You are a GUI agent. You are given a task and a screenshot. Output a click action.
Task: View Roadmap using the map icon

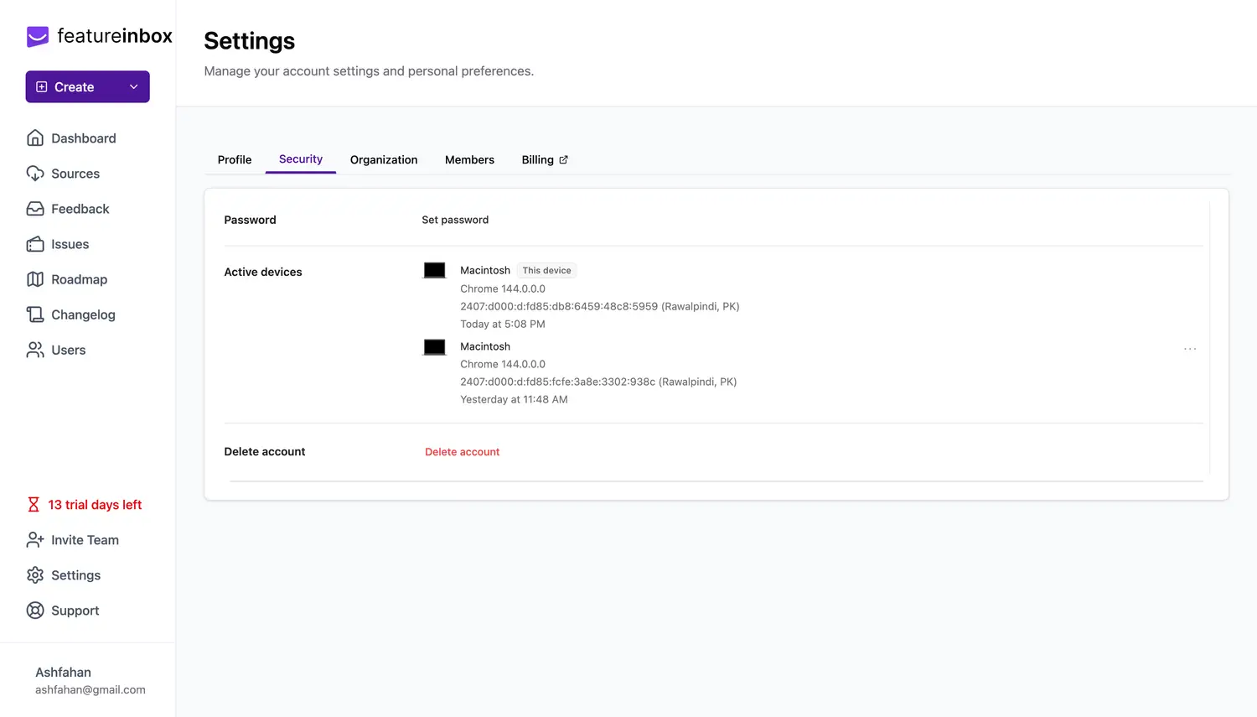[x=35, y=279]
